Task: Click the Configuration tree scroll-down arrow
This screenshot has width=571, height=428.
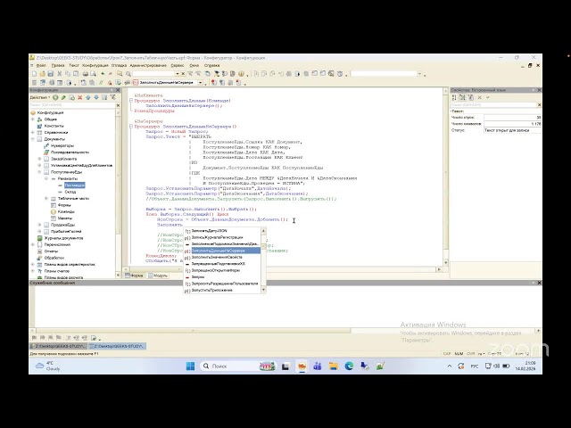Action: point(118,275)
